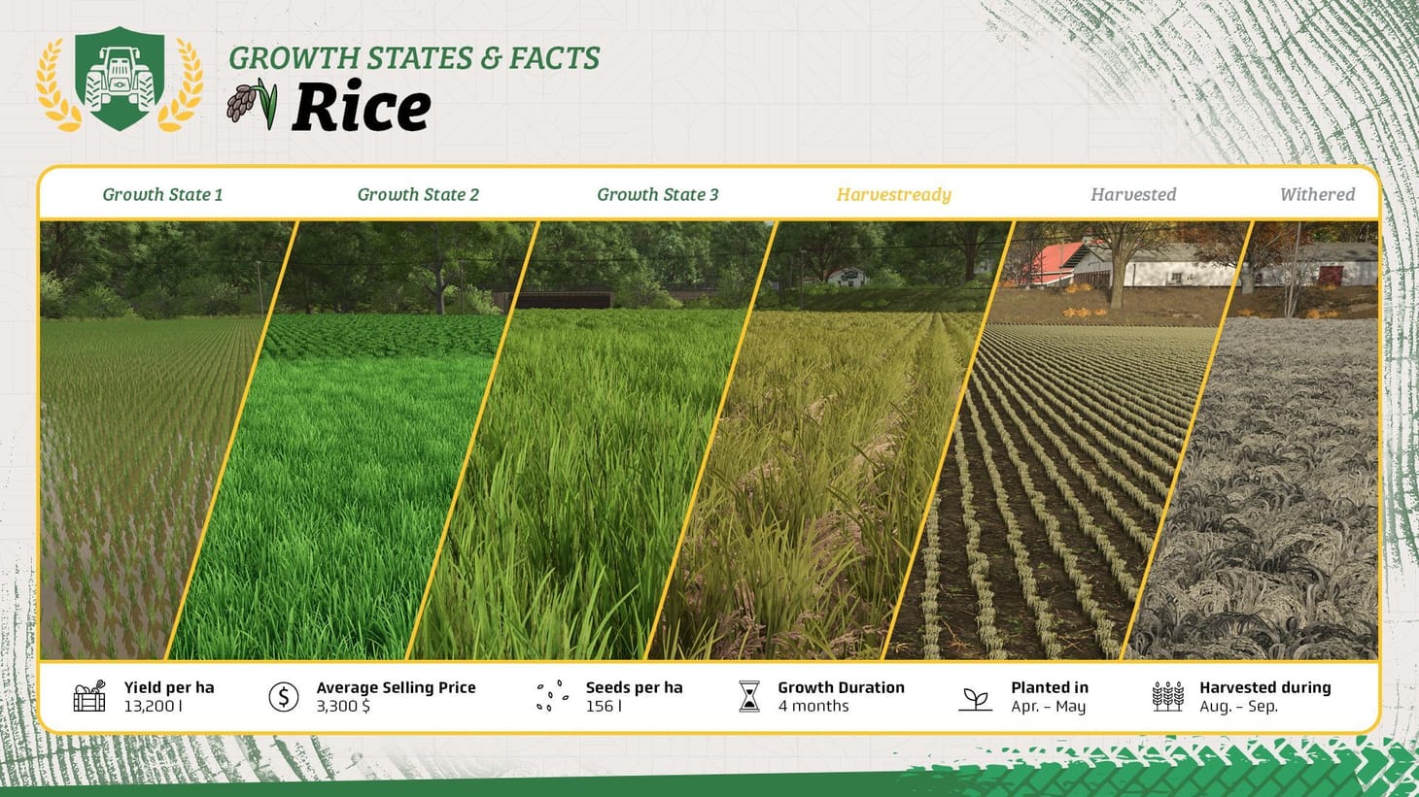
Task: Select the Harvested state label
Action: (1133, 194)
